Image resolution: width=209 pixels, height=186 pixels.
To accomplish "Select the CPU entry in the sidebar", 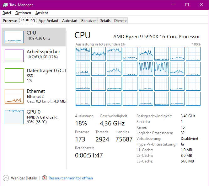I will pyautogui.click(x=34, y=37).
